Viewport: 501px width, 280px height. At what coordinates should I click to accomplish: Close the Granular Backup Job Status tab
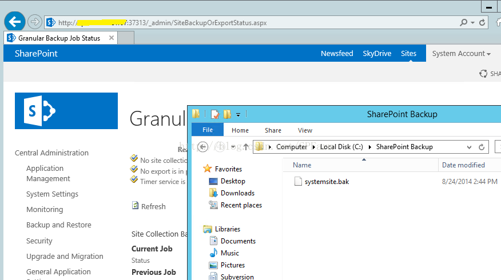click(x=111, y=38)
